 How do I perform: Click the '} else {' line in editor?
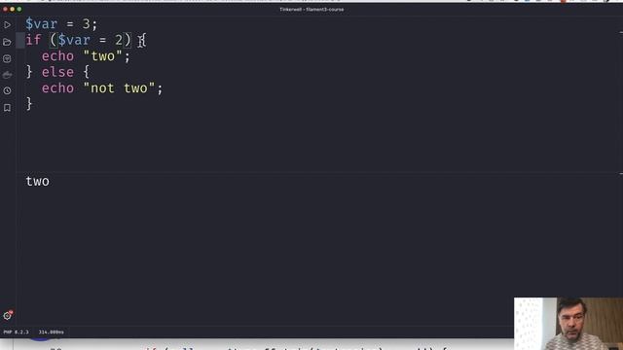[58, 72]
